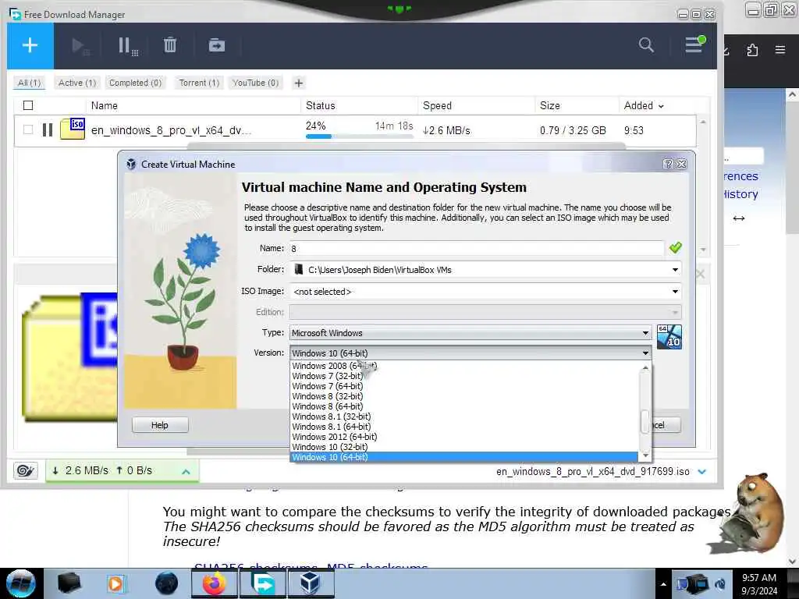The width and height of the screenshot is (799, 599).
Task: Select Windows 8.1 (32-bit) version
Action: 331,416
